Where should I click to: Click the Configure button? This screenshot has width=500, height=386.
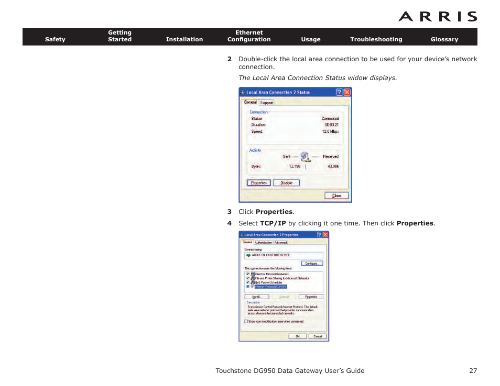(312, 264)
